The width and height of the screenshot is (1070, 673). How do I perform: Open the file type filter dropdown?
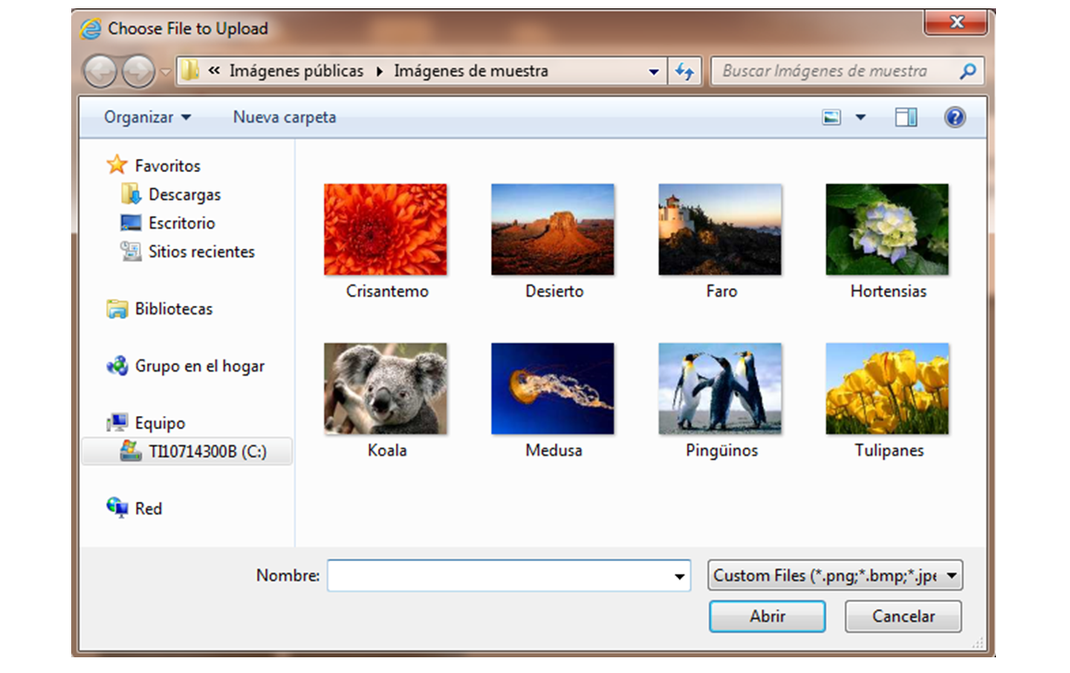pyautogui.click(x=836, y=576)
